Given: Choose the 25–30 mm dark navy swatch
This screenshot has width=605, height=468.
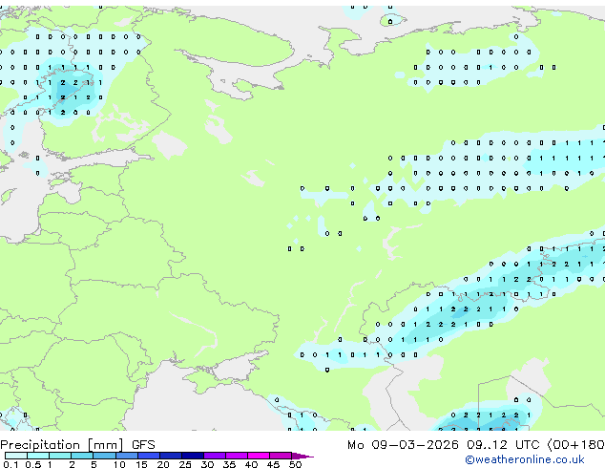Looking at the screenshot, I should (x=193, y=456).
